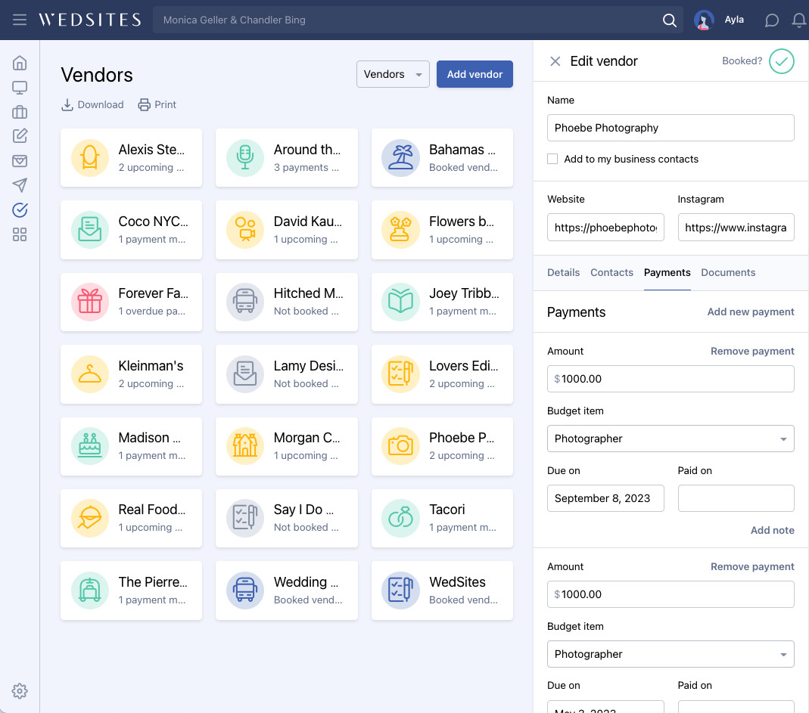Click the September 8, 2023 due date field

point(605,498)
